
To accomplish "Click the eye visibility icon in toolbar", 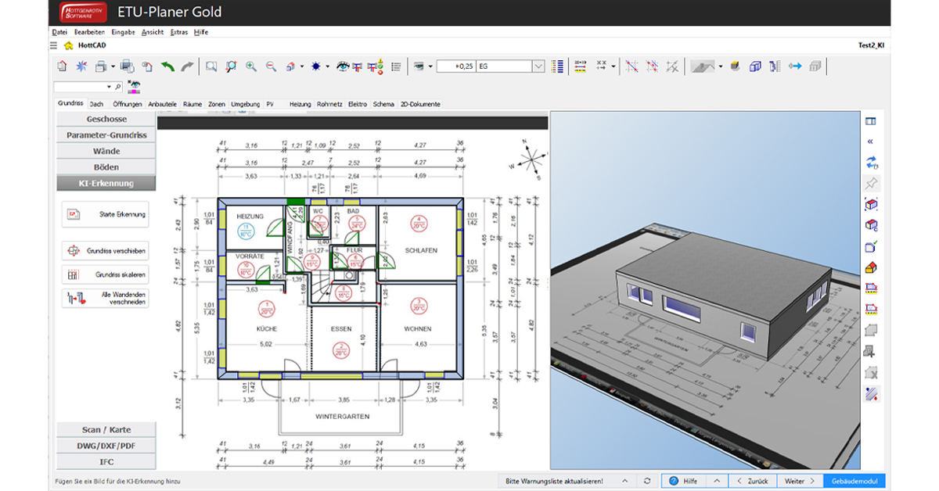I will (343, 66).
